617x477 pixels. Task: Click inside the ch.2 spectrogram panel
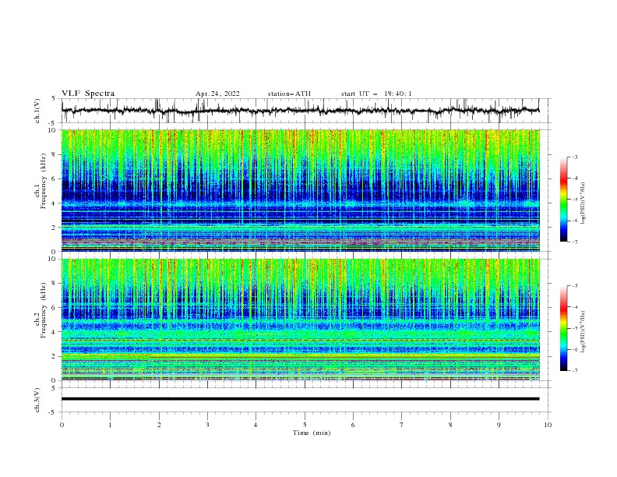point(300,320)
